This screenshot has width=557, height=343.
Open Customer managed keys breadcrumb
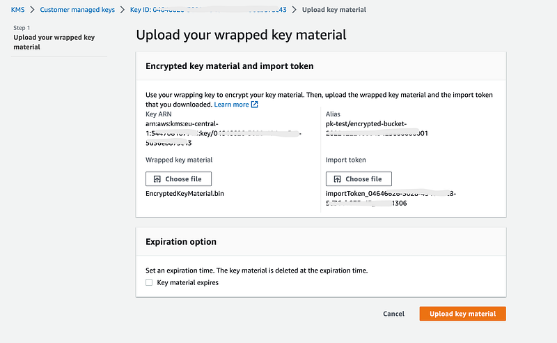tap(77, 10)
